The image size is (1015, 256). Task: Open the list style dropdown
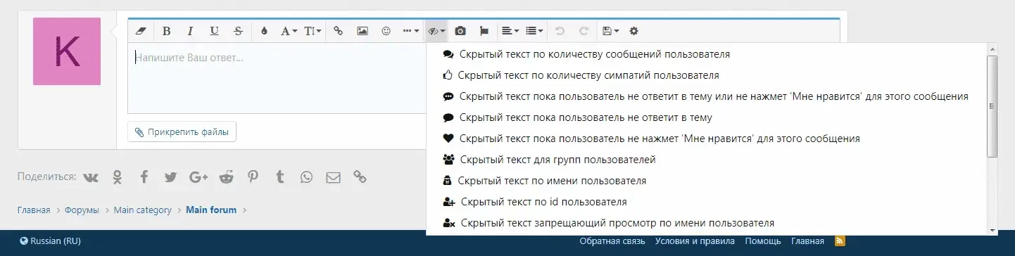coord(534,31)
